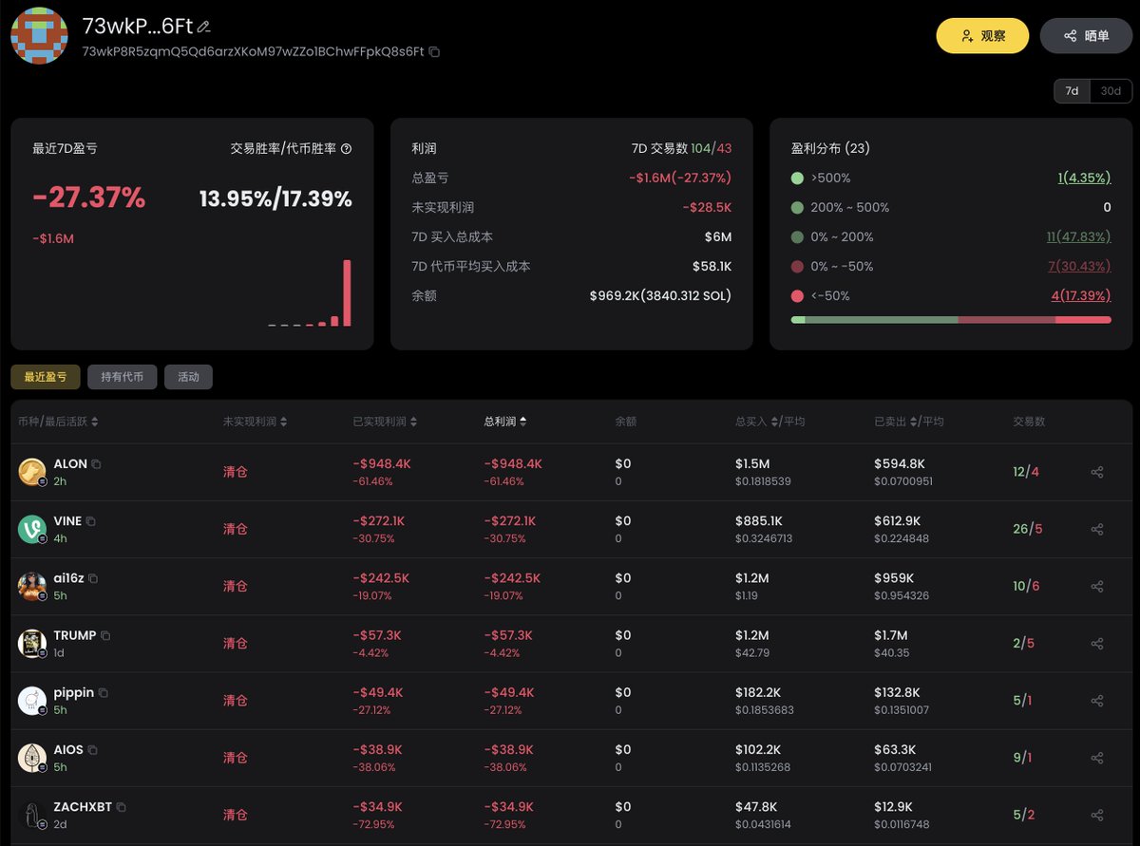This screenshot has height=846, width=1140.
Task: Click TRUMP sold amount $1.7M
Action: click(x=890, y=635)
